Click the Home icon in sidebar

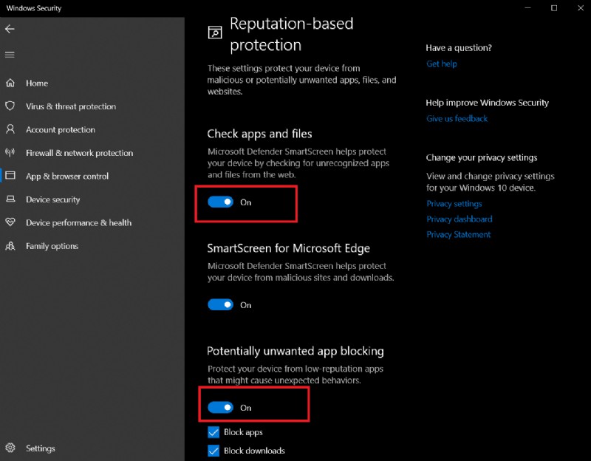[x=10, y=83]
